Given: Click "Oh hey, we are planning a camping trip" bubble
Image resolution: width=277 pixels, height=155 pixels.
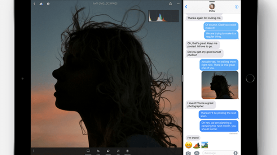Looking at the screenshot, I should pos(219,126).
